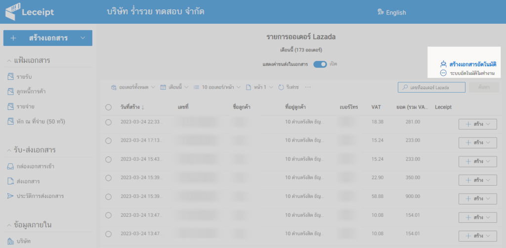Click the language translate icon
Screen dimensions: 506x248
(380, 12)
